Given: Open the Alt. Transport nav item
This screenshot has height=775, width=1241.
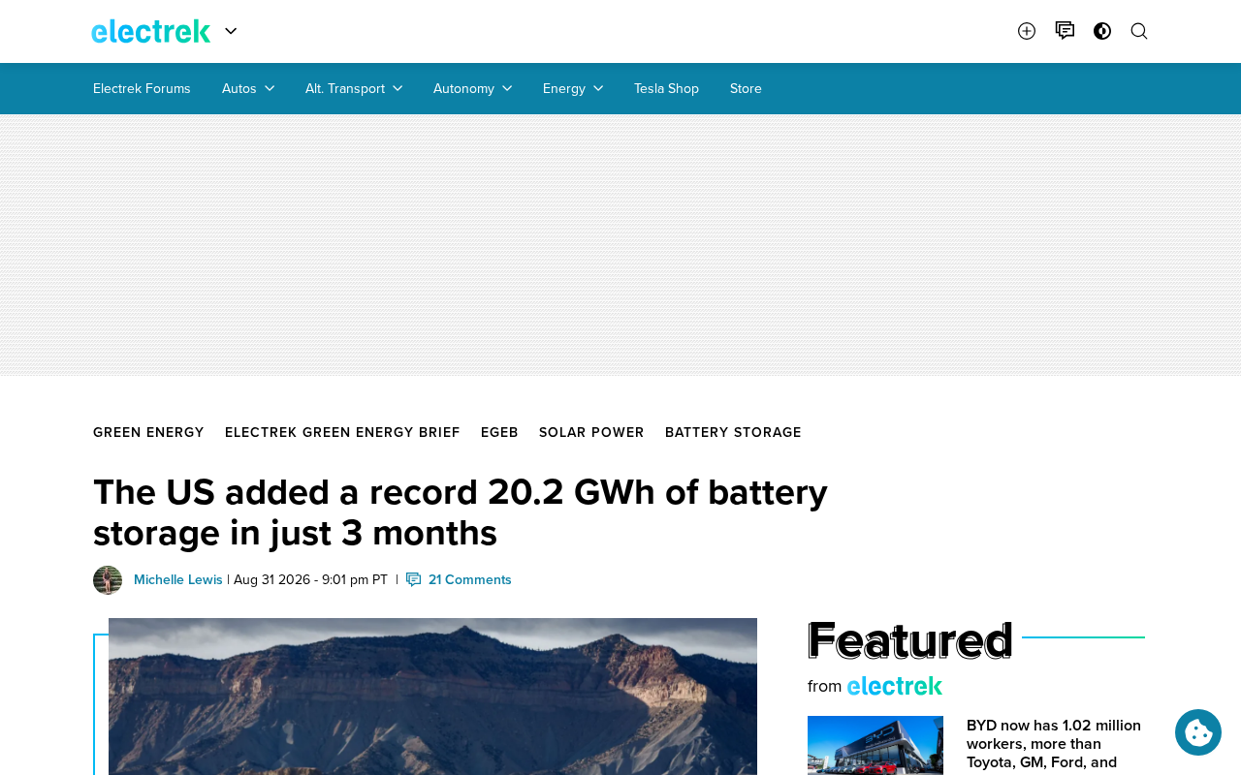Looking at the screenshot, I should pyautogui.click(x=345, y=88).
